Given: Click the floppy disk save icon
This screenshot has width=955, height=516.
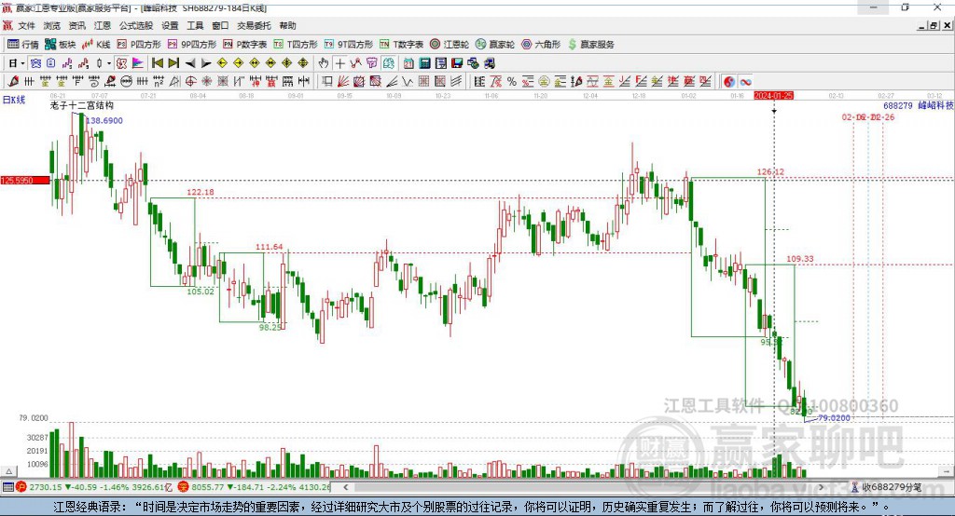Looking at the screenshot, I should click(457, 63).
